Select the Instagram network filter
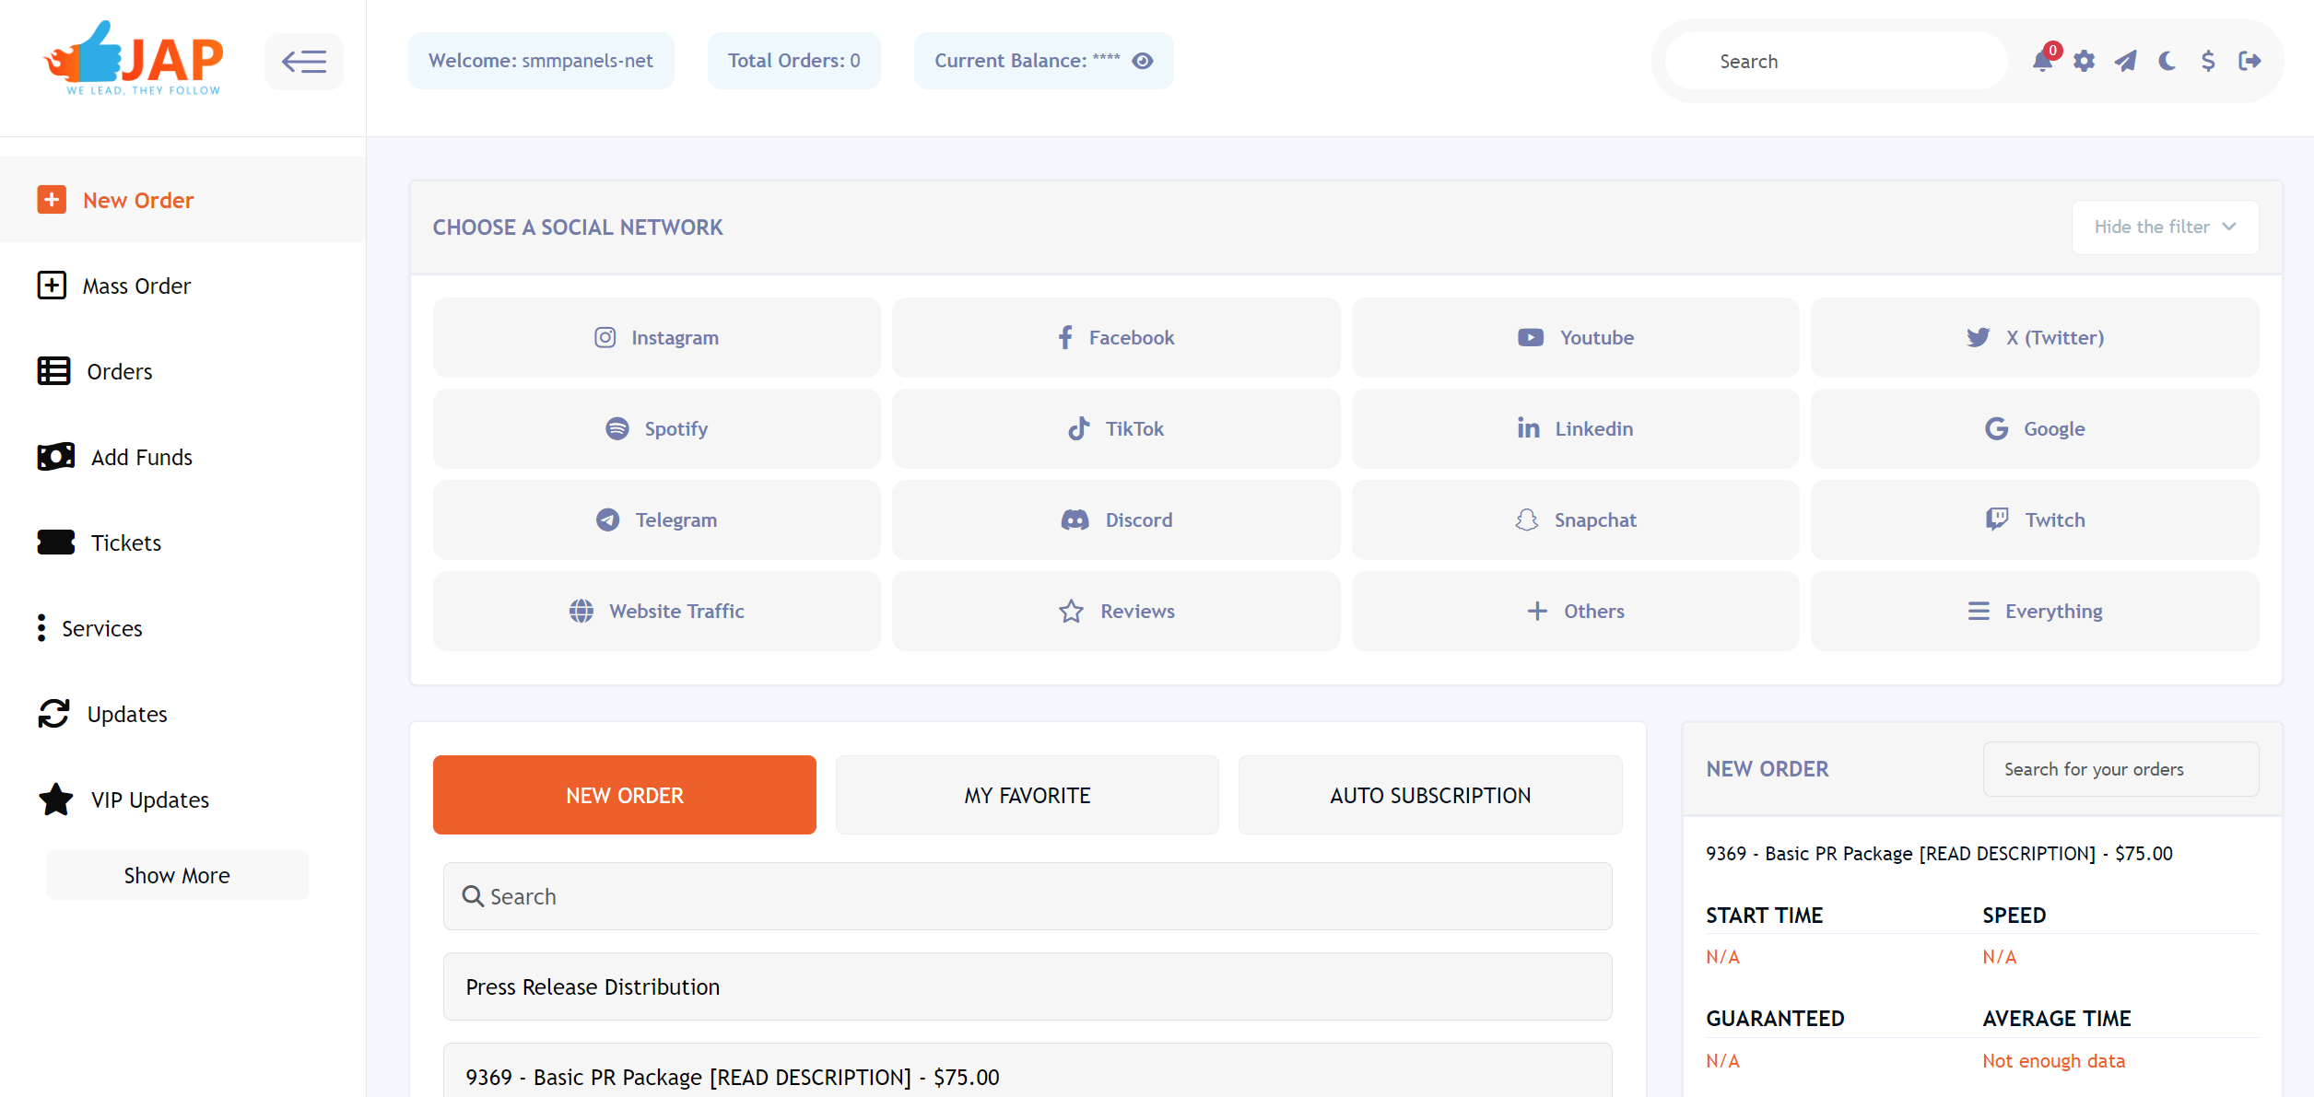The width and height of the screenshot is (2314, 1097). [656, 337]
